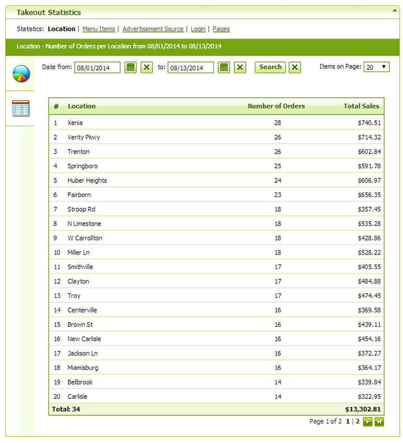The image size is (403, 443).
Task: Sort by Total Sales column header
Action: click(x=361, y=106)
